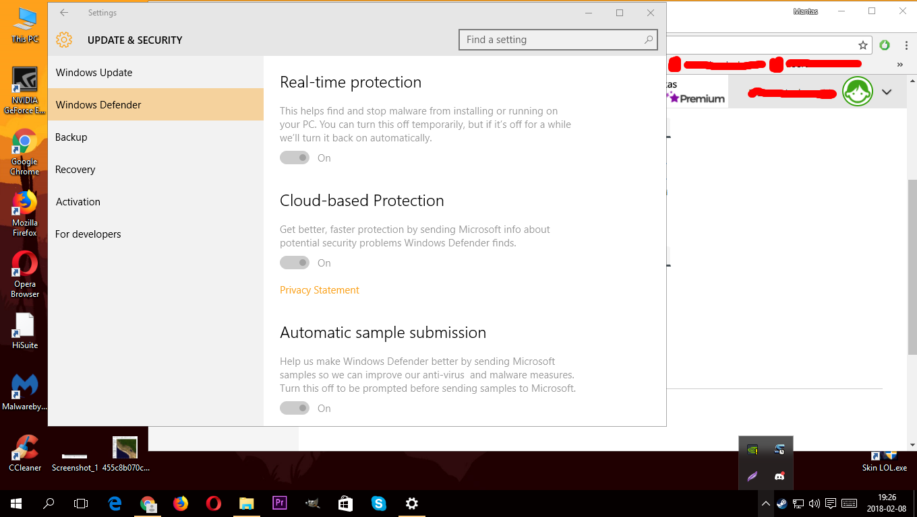The width and height of the screenshot is (917, 517).
Task: Expand the hidden tray icons chevron
Action: coord(766,504)
